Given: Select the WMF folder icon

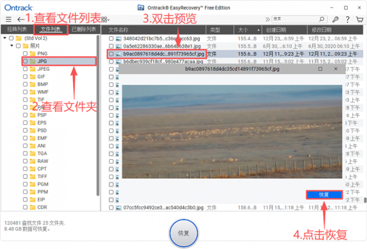Looking at the screenshot, I should click(x=32, y=92).
